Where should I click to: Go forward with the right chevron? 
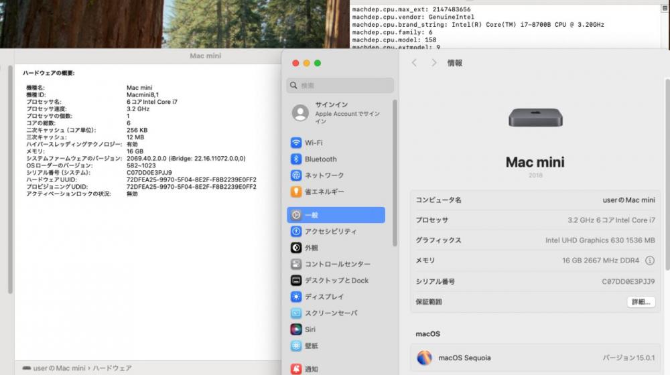pyautogui.click(x=433, y=63)
